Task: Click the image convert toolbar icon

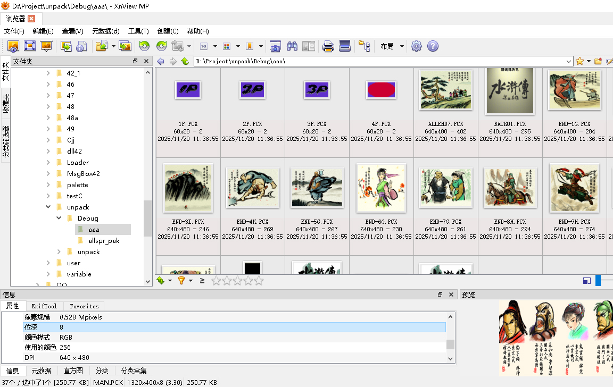Action: [x=125, y=46]
